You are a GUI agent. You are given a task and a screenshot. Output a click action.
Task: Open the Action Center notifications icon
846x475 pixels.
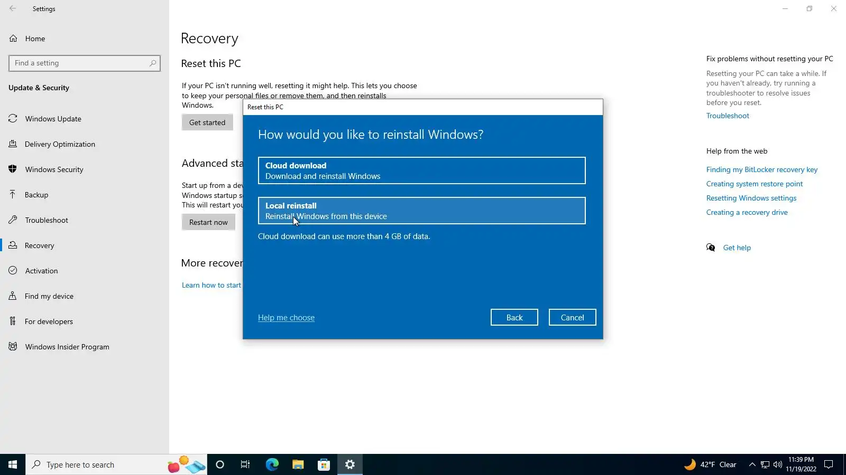pyautogui.click(x=829, y=464)
